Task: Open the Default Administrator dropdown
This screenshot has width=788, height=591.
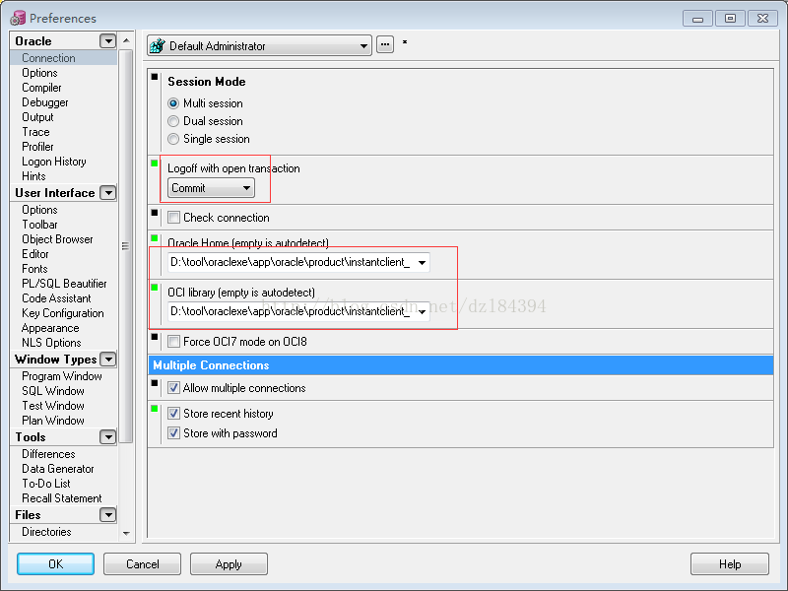Action: (x=259, y=45)
